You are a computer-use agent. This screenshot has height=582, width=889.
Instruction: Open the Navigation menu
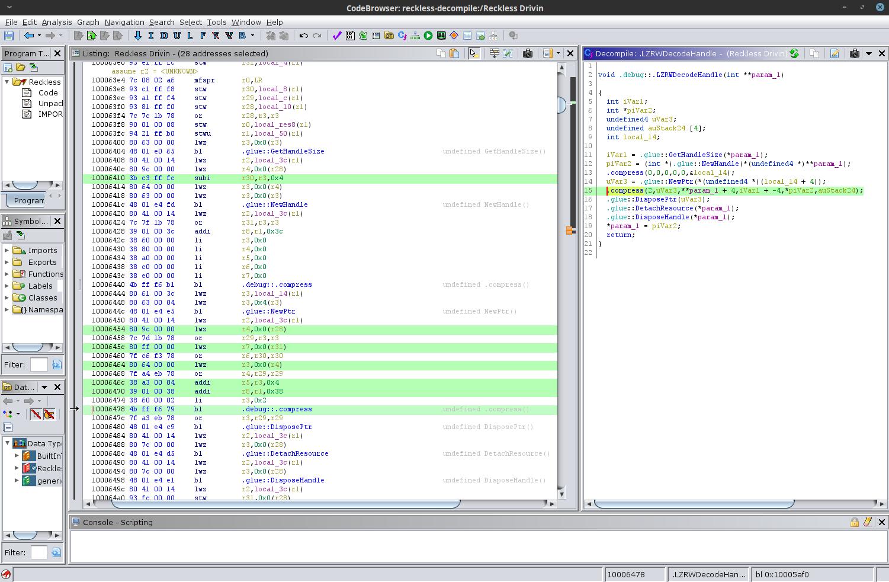pyautogui.click(x=124, y=22)
